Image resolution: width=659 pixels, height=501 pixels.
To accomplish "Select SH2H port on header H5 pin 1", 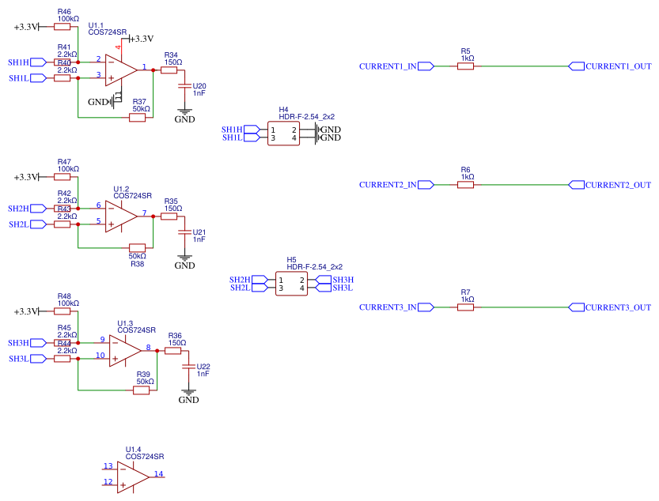I will [x=259, y=280].
